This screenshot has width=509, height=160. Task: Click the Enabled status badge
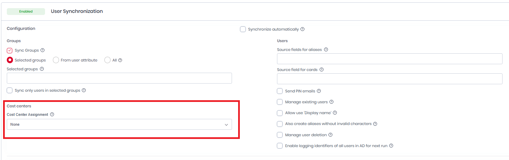26,12
